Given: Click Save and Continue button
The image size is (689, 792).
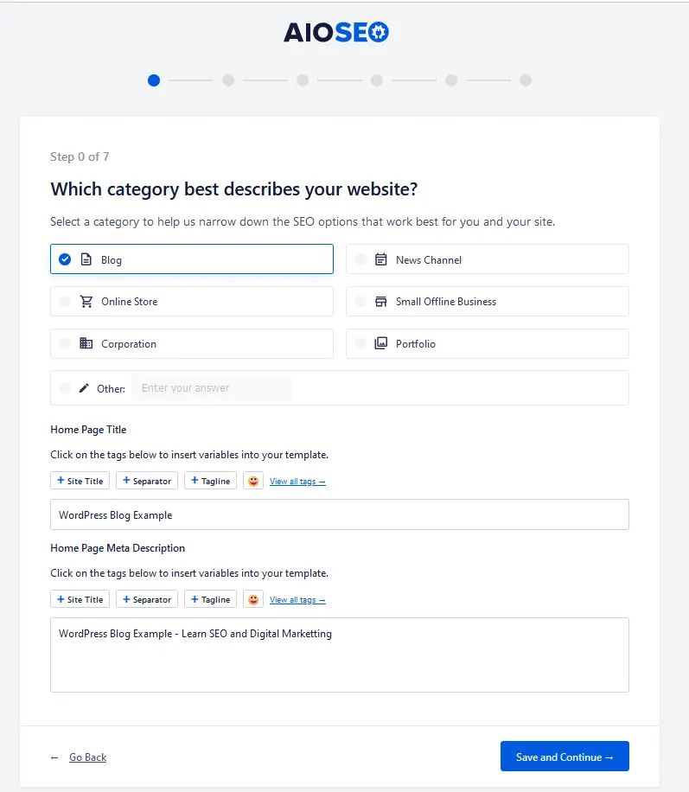Looking at the screenshot, I should [565, 757].
